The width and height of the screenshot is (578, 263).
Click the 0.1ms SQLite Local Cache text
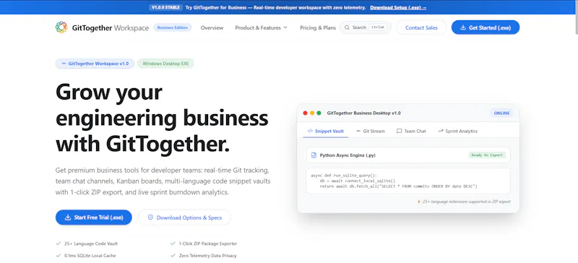pos(90,255)
